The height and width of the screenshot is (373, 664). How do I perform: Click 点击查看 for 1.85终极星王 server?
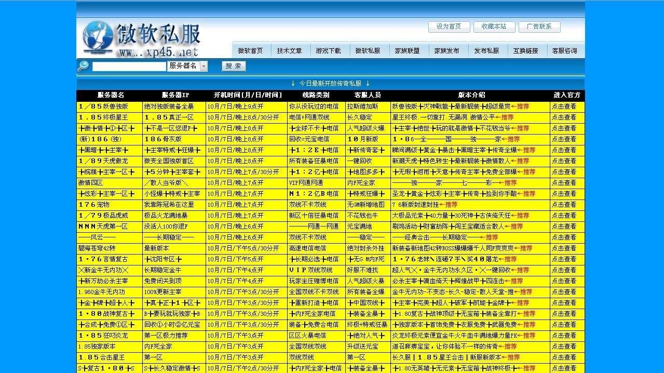(x=565, y=117)
